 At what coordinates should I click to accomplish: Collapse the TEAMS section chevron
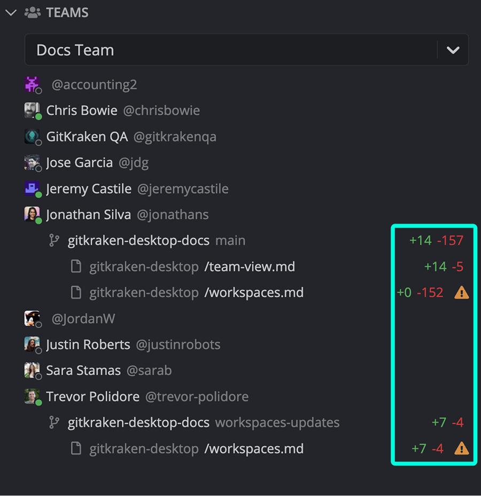(11, 12)
